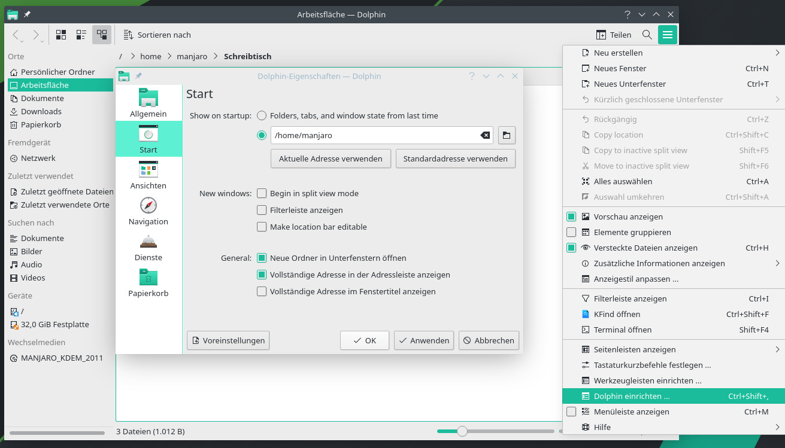
Task: Click KFind öffnen in menu
Action: coord(674,314)
